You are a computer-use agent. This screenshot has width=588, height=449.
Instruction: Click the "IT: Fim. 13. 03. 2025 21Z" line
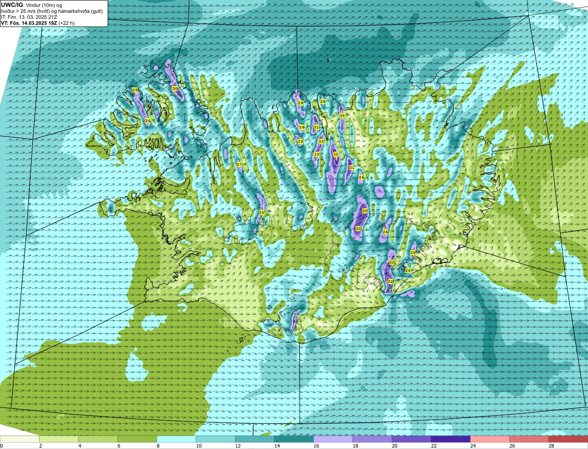pos(29,17)
